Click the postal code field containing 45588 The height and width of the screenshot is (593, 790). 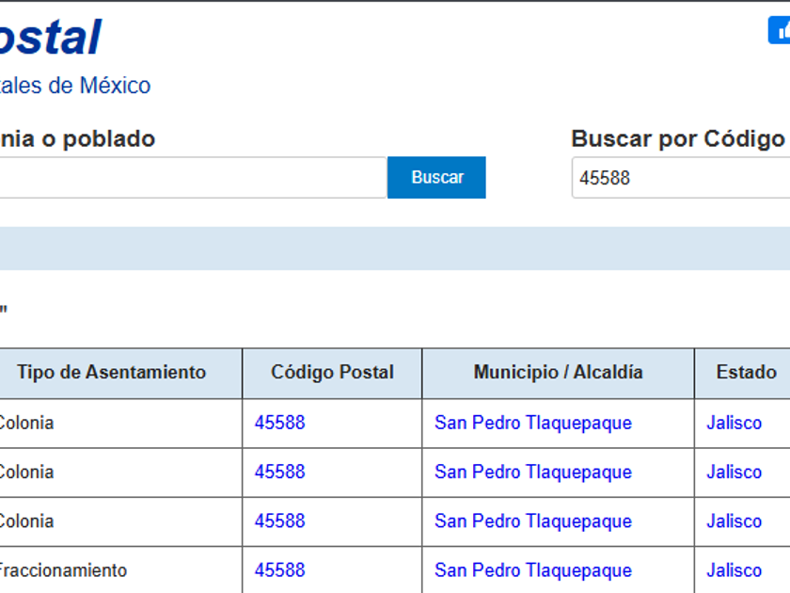point(681,178)
